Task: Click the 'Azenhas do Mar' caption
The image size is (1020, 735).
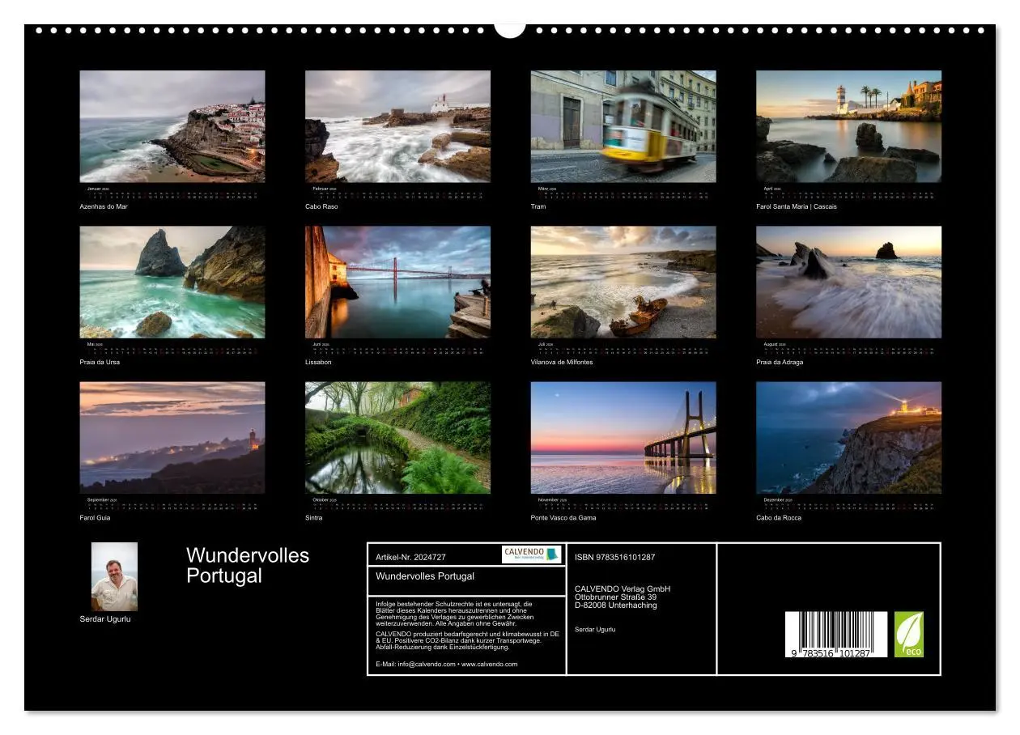Action: 104,206
